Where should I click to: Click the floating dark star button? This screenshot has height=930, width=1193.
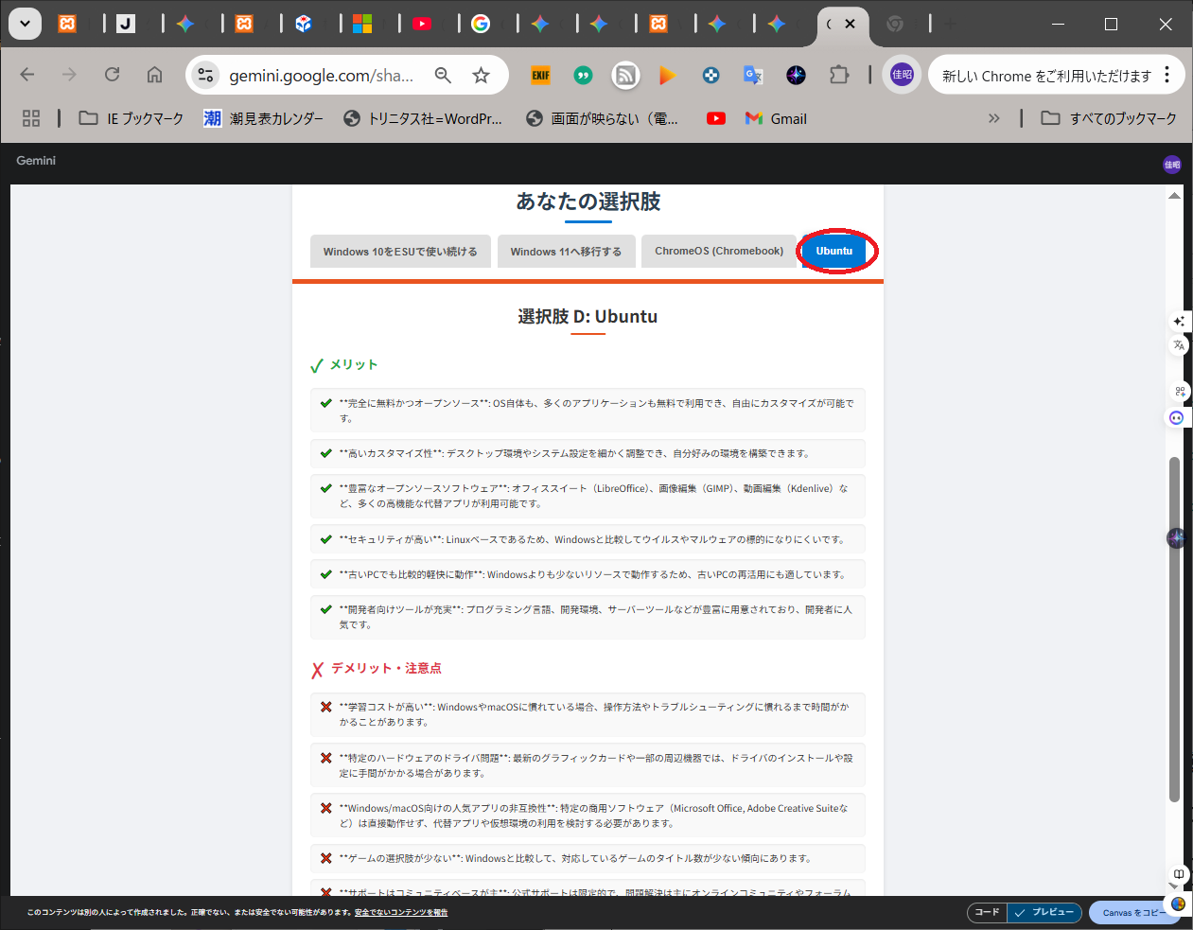[x=1176, y=537]
